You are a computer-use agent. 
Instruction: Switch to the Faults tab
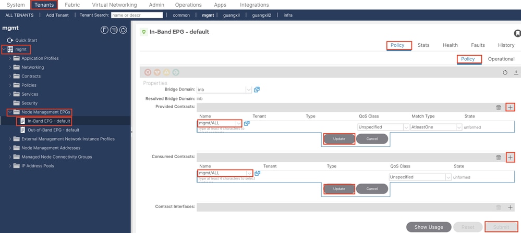tap(478, 45)
